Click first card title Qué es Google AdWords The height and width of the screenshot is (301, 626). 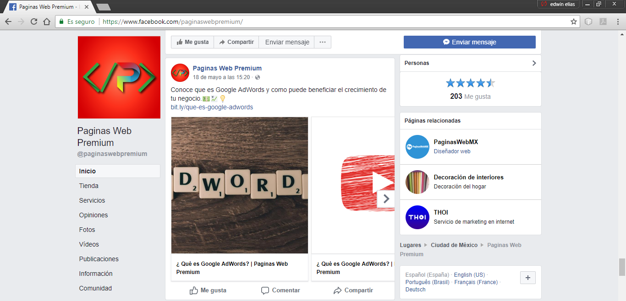[232, 268]
